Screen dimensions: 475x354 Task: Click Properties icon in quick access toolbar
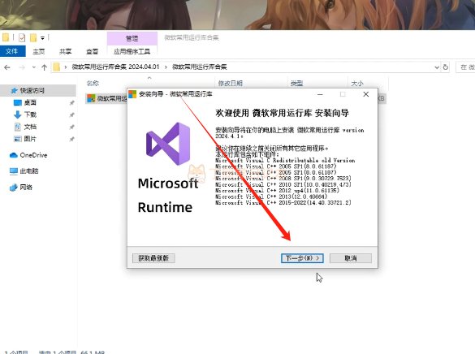22,38
